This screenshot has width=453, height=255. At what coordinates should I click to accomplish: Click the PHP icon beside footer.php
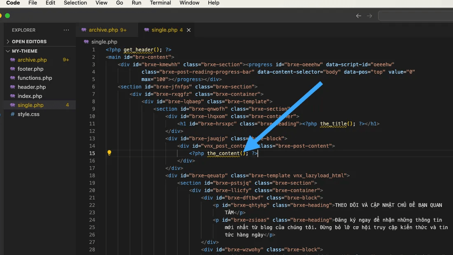pos(12,69)
